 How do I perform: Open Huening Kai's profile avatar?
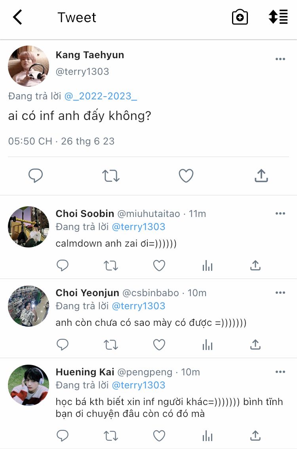pos(29,385)
